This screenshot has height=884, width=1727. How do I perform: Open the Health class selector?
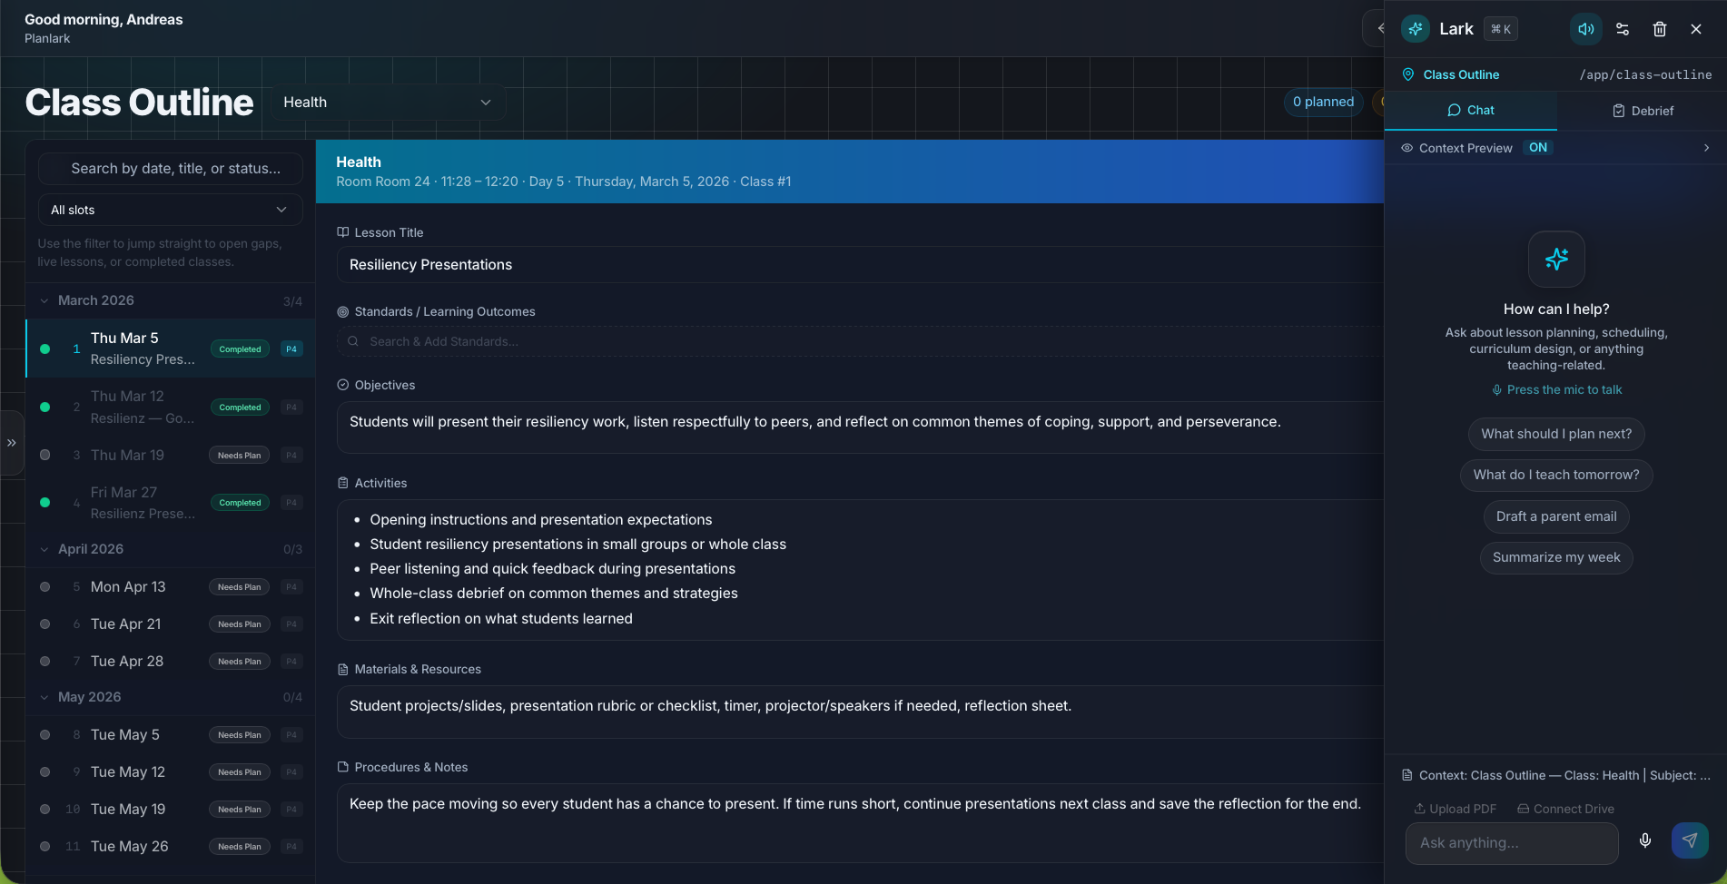[388, 103]
